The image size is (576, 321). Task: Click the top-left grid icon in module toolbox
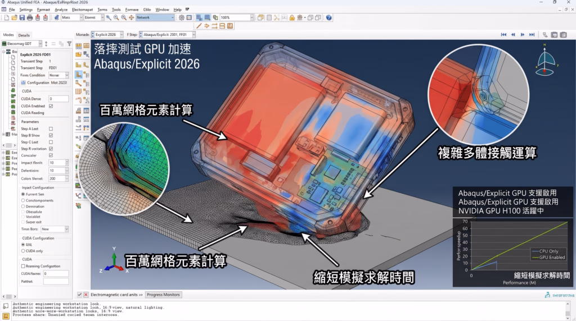point(79,46)
